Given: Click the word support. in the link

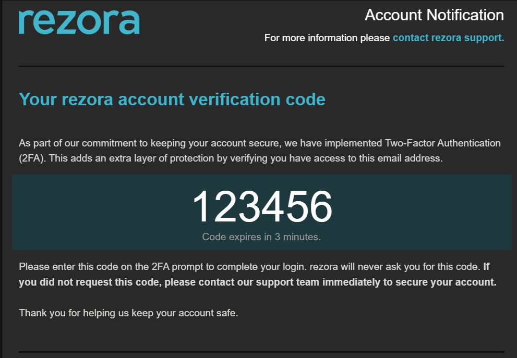Looking at the screenshot, I should [x=484, y=38].
